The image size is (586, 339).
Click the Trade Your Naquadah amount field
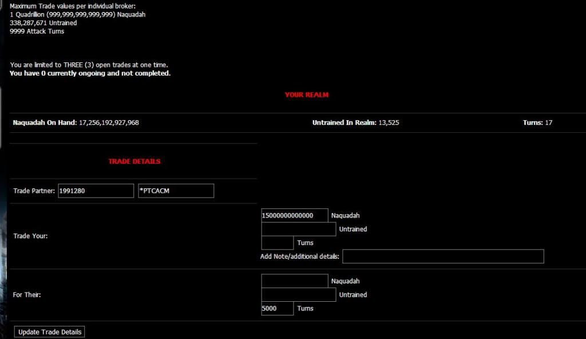[294, 215]
